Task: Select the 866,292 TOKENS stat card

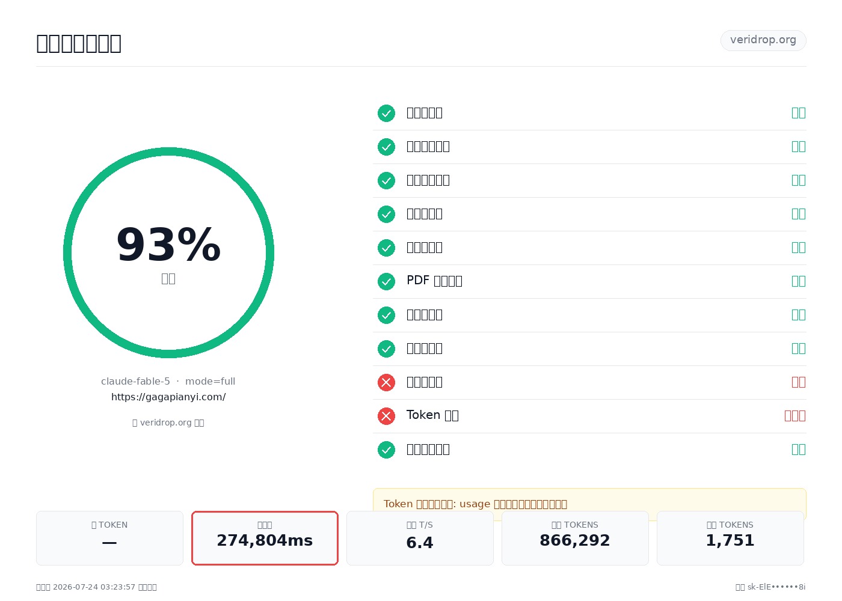Action: (x=575, y=538)
